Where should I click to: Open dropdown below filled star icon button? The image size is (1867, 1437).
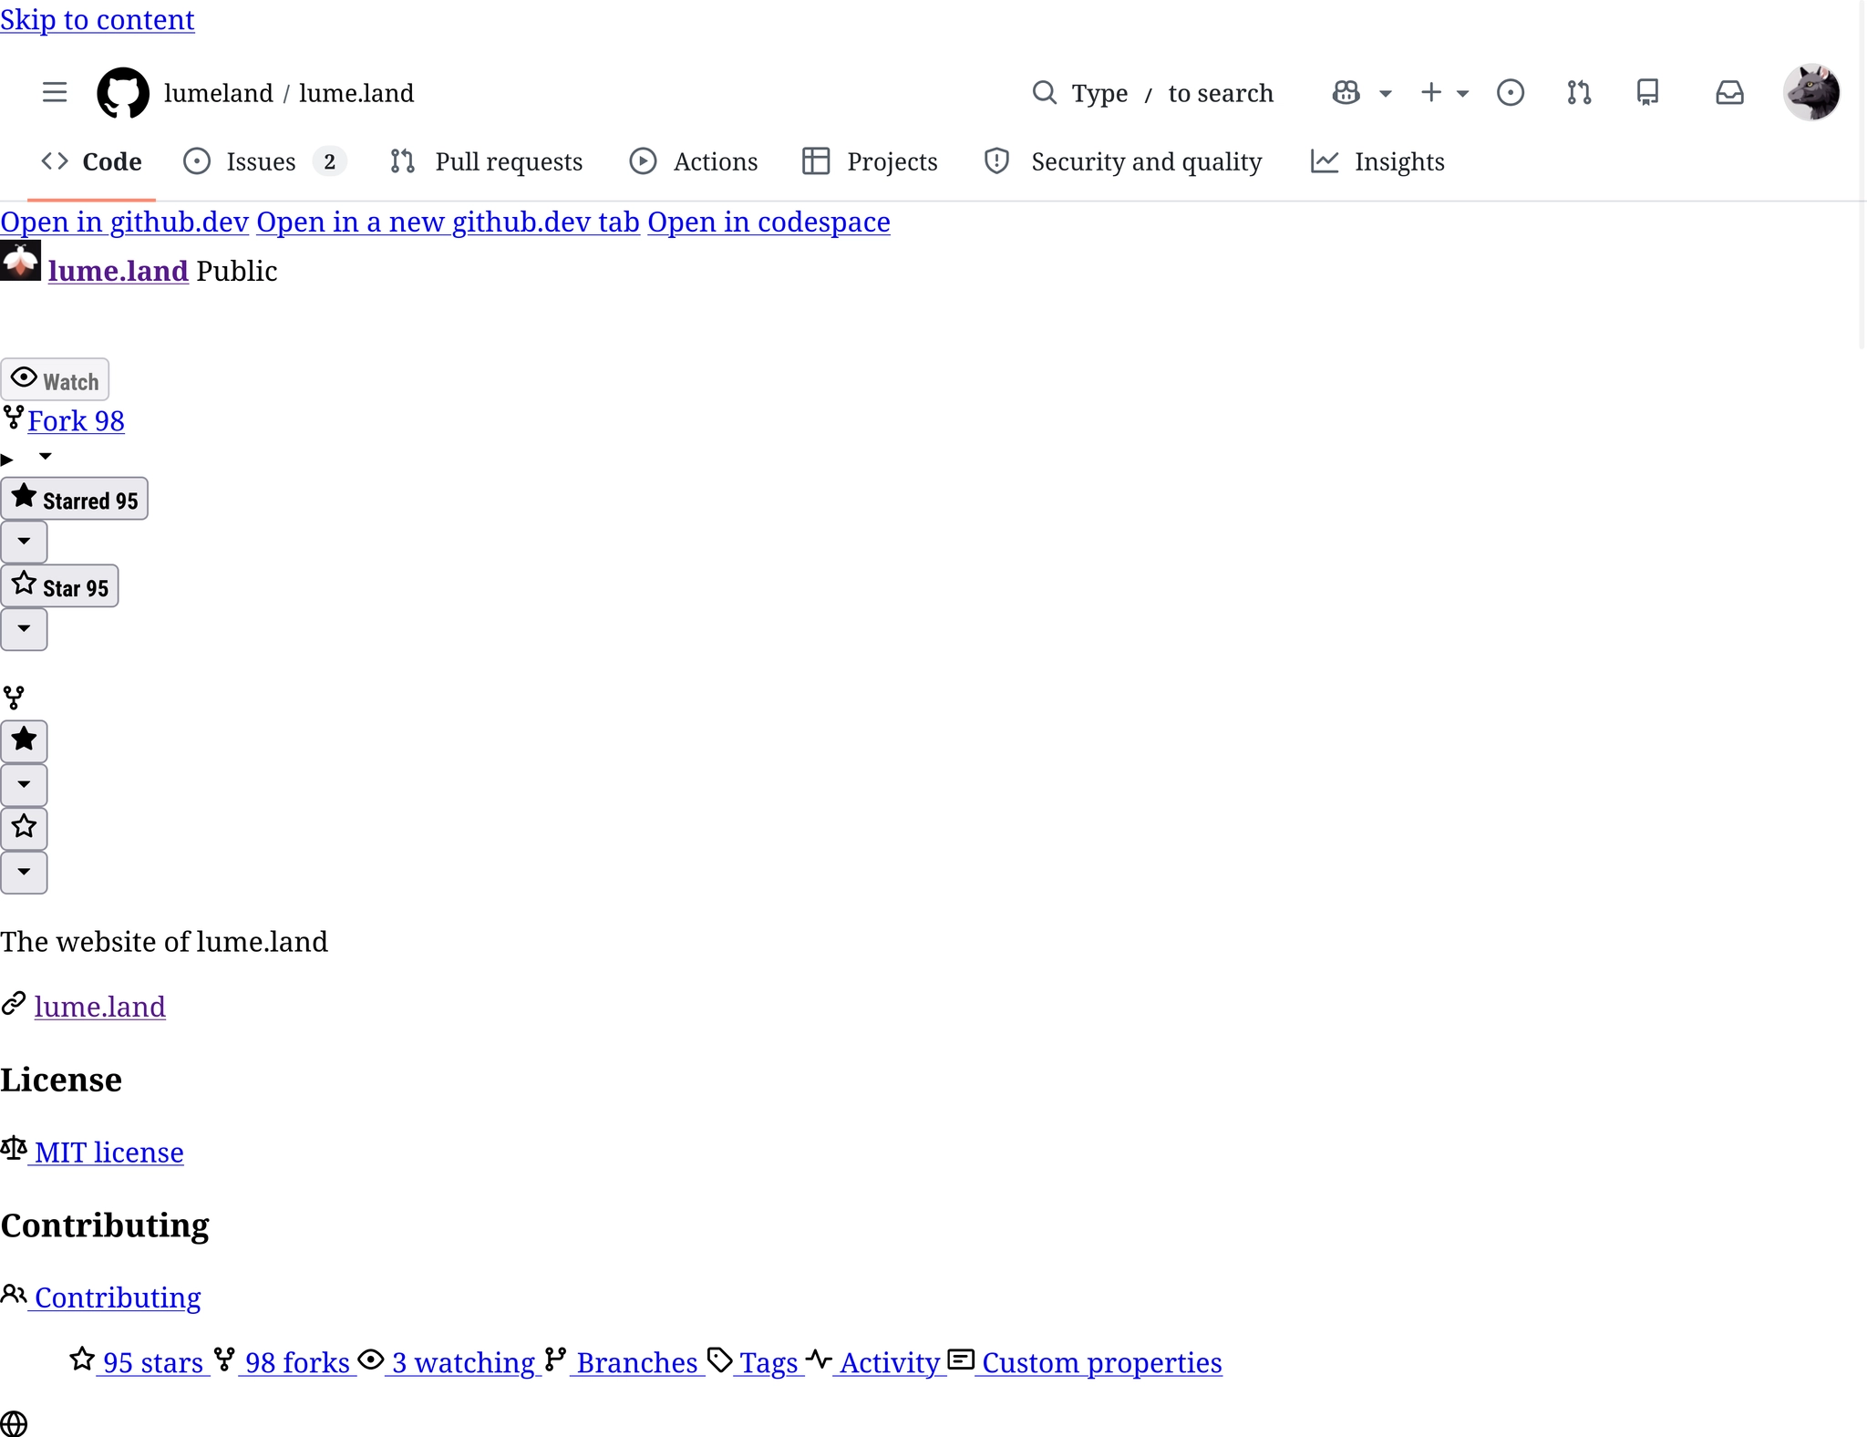click(x=24, y=784)
